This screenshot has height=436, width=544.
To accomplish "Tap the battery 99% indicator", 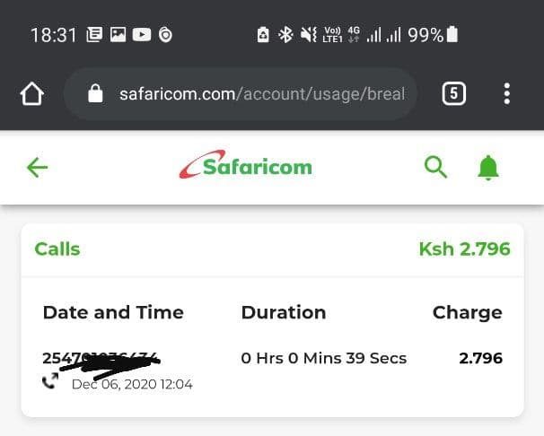I will pos(433,35).
